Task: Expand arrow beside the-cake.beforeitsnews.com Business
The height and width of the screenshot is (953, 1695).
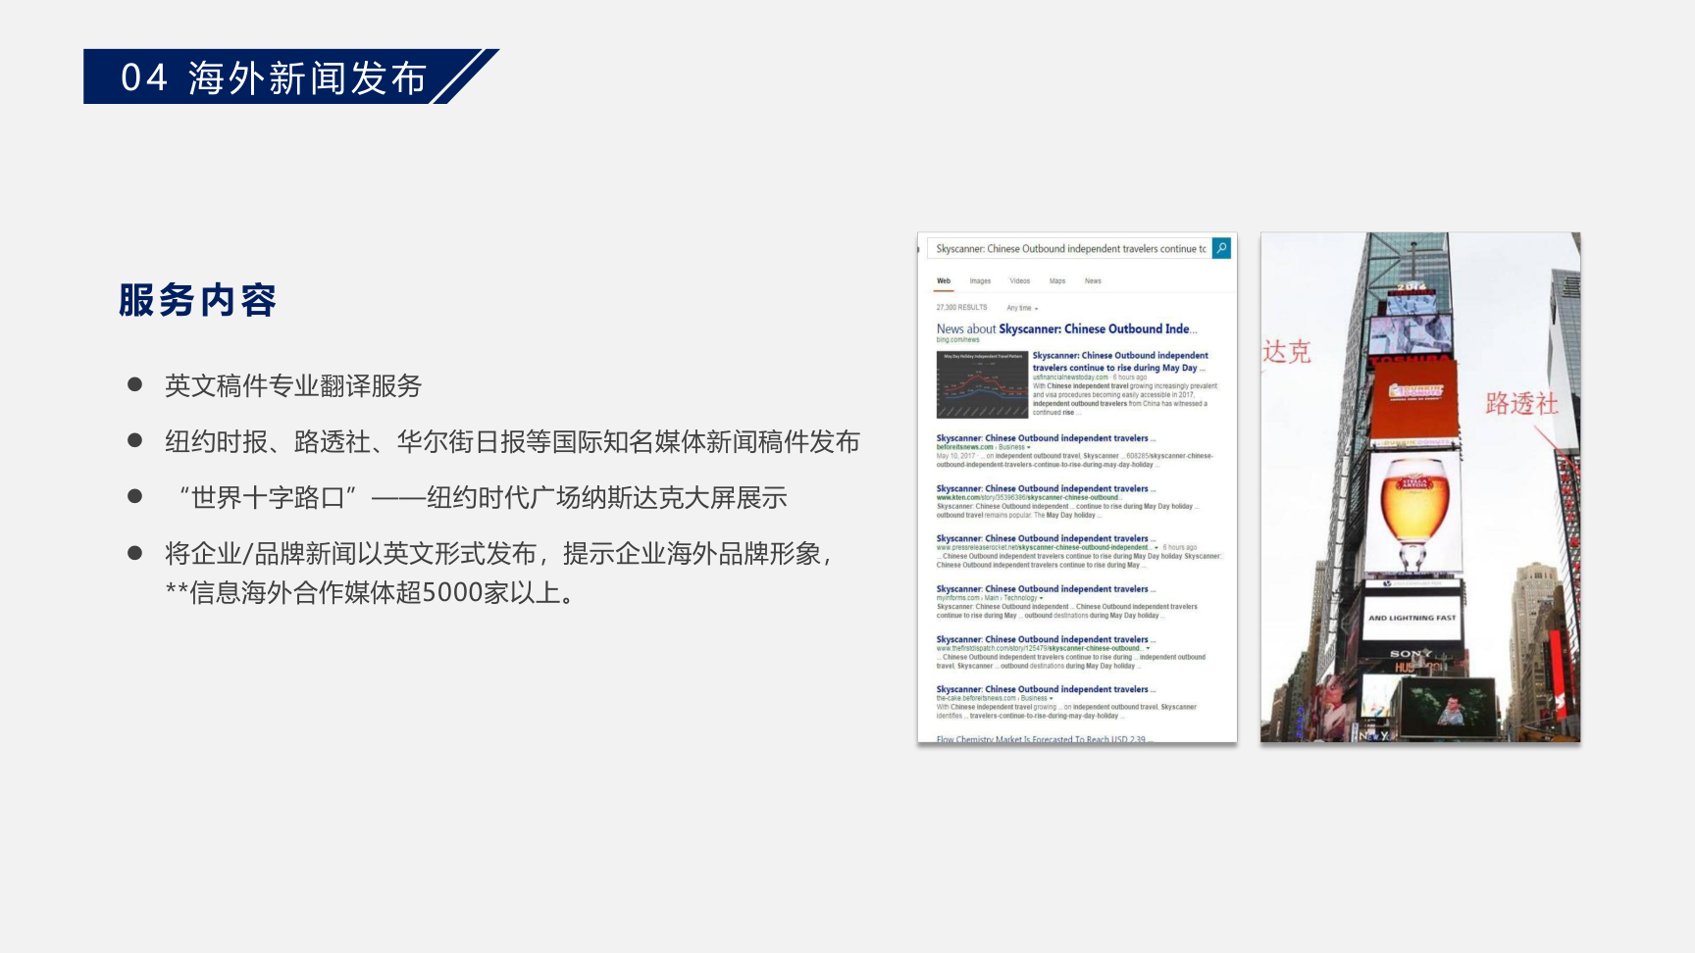Action: click(x=1052, y=699)
